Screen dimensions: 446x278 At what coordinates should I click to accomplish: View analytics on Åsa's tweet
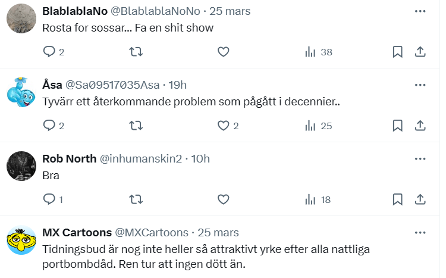[x=310, y=126]
